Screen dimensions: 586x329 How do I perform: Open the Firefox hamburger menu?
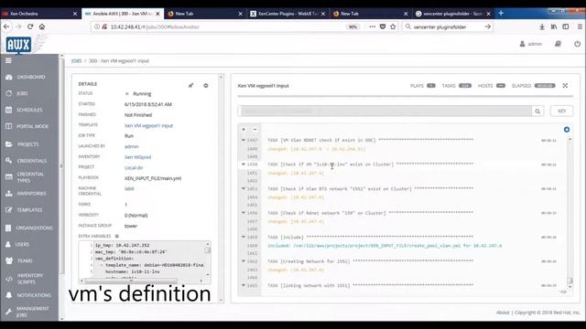pos(580,27)
